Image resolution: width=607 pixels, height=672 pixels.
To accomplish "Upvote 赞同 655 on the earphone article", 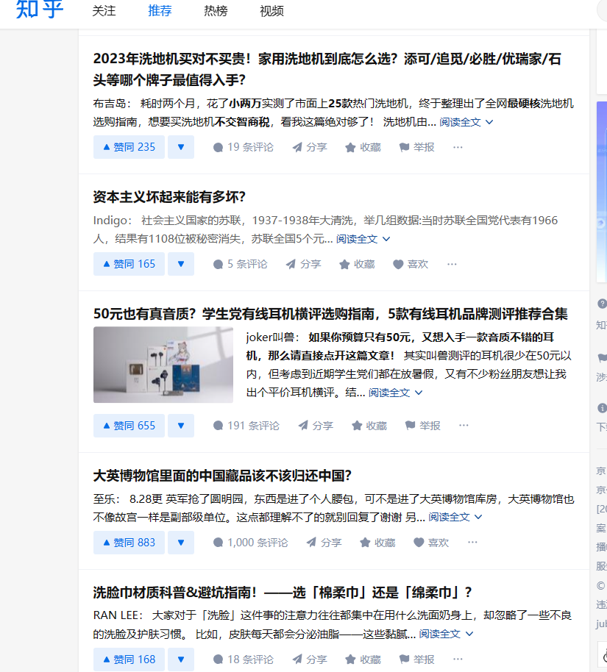I will (x=129, y=426).
